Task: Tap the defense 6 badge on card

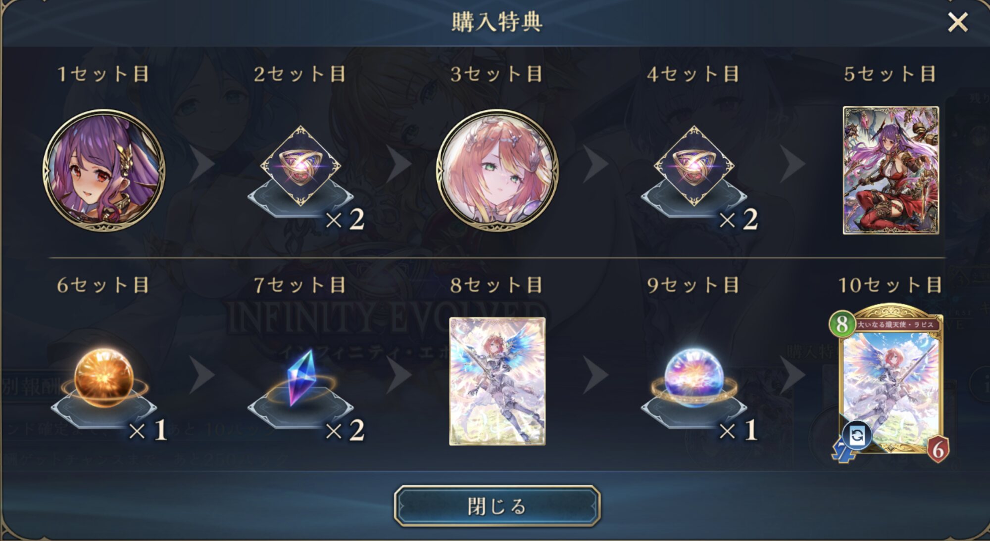Action: pos(937,449)
